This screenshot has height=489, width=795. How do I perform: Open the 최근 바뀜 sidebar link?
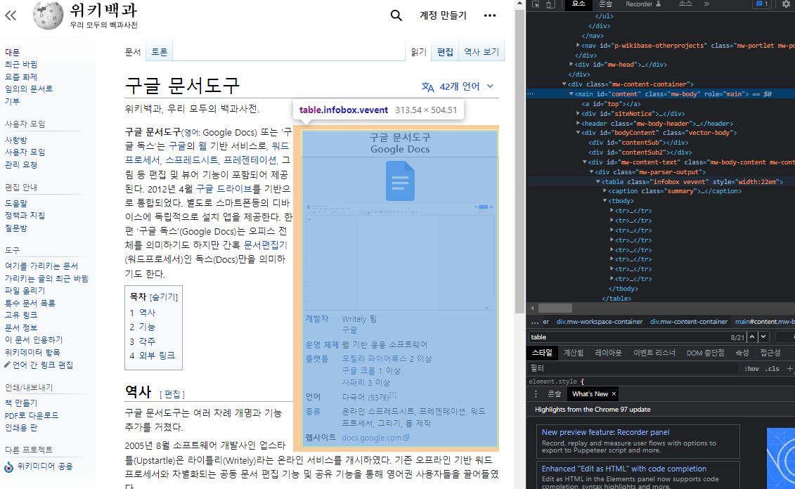pyautogui.click(x=21, y=65)
